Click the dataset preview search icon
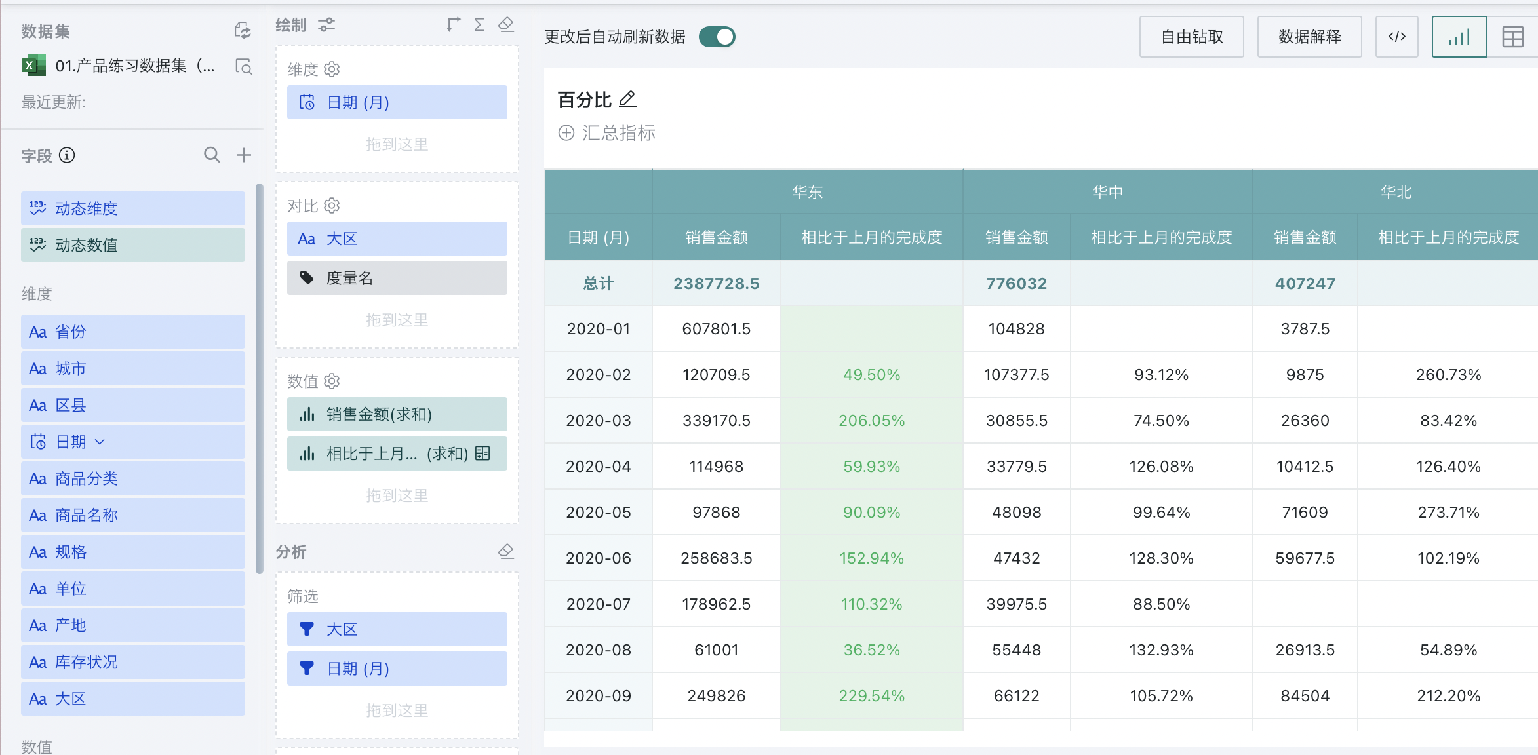This screenshot has height=755, width=1538. coord(243,66)
